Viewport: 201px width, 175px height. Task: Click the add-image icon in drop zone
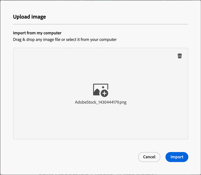(100, 90)
